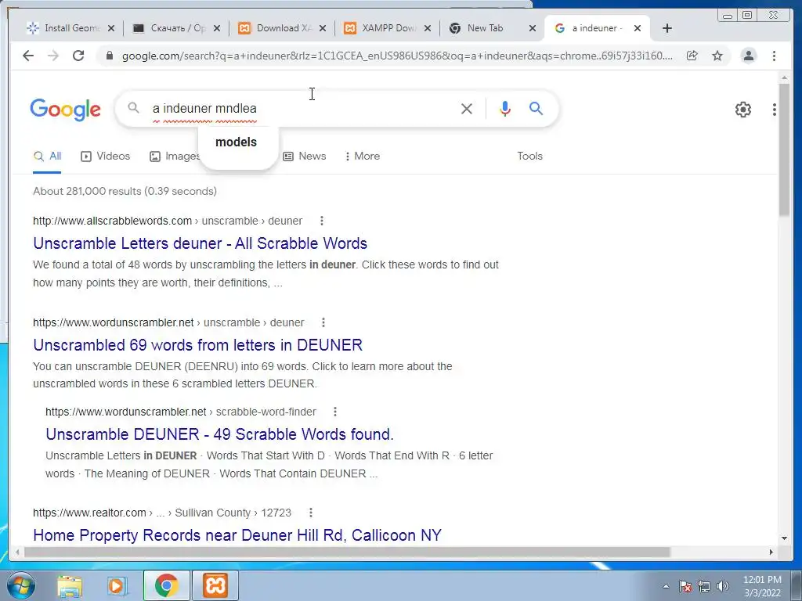Close the Download XAMPP tab
Viewport: 802px width, 601px height.
(322, 28)
